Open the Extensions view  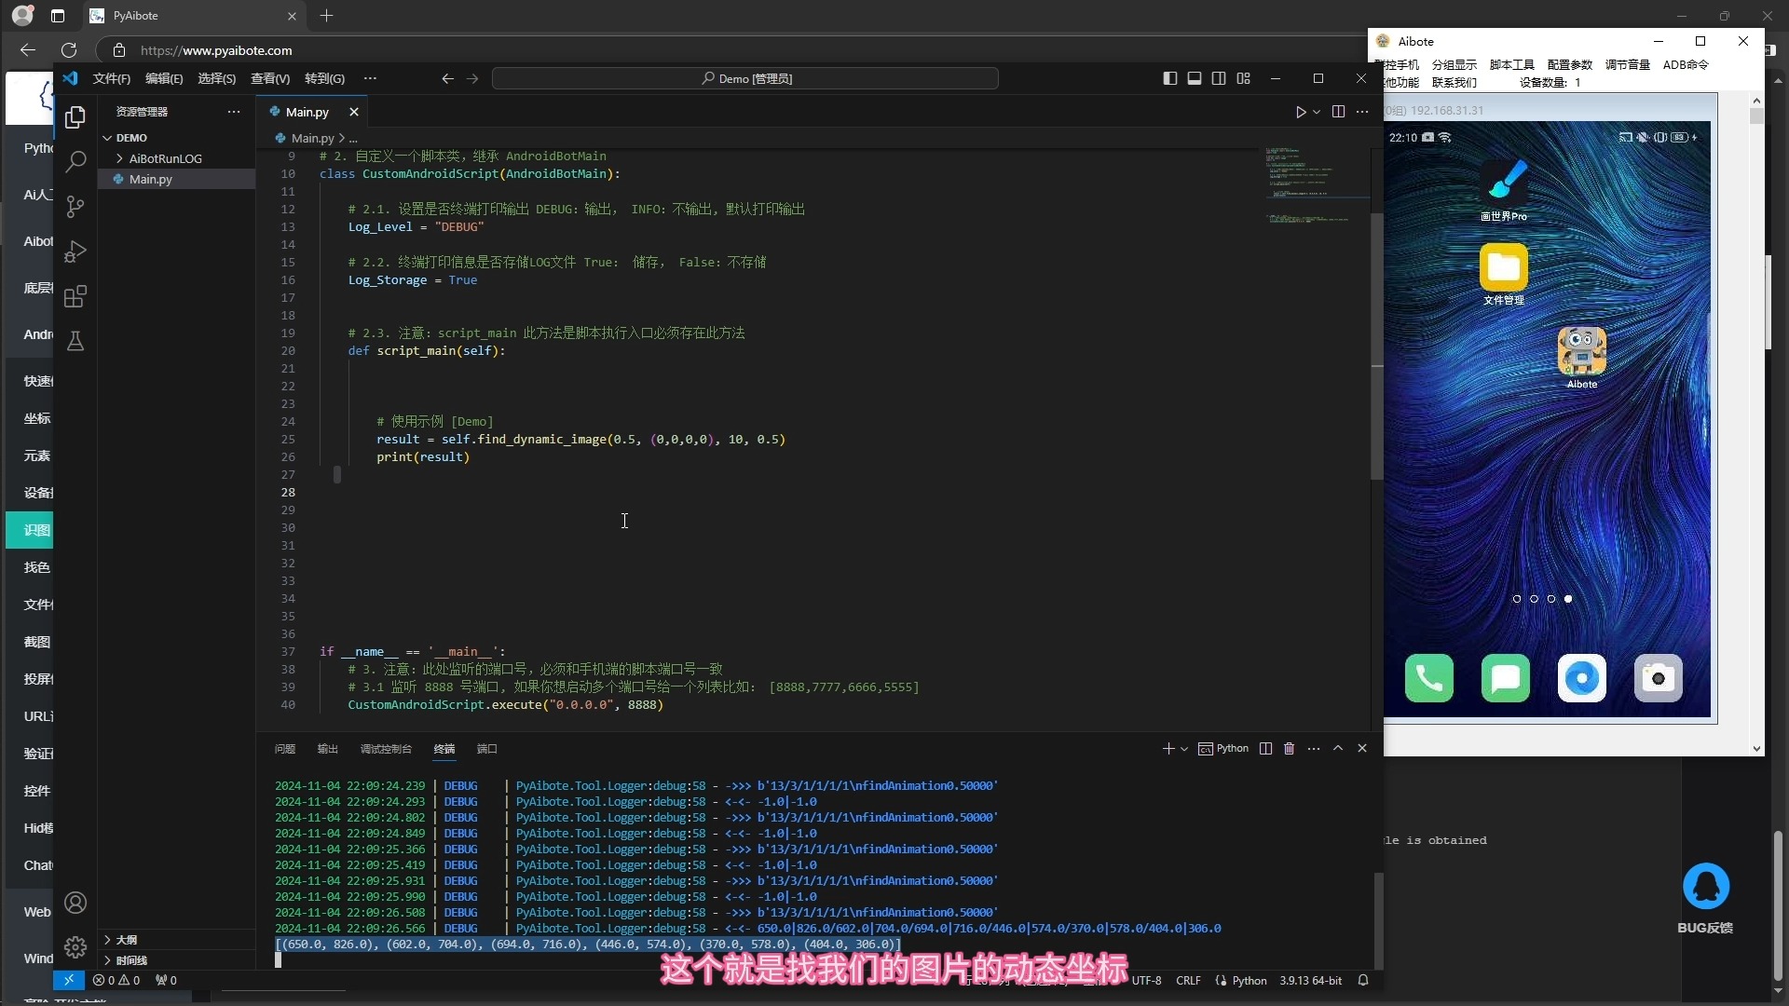coord(75,296)
